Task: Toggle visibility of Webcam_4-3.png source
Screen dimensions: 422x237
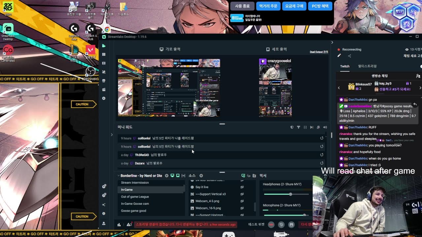Action: pyautogui.click(x=242, y=201)
